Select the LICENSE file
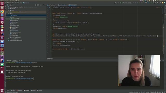Image resolution: width=166 pixels, height=93 pixels. coord(13,29)
